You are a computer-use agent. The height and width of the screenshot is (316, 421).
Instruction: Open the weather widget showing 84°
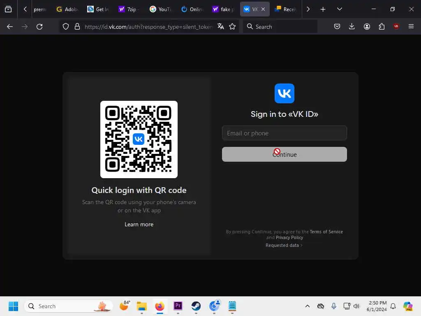pos(125,306)
